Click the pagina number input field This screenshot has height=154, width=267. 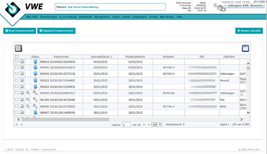(x=126, y=125)
